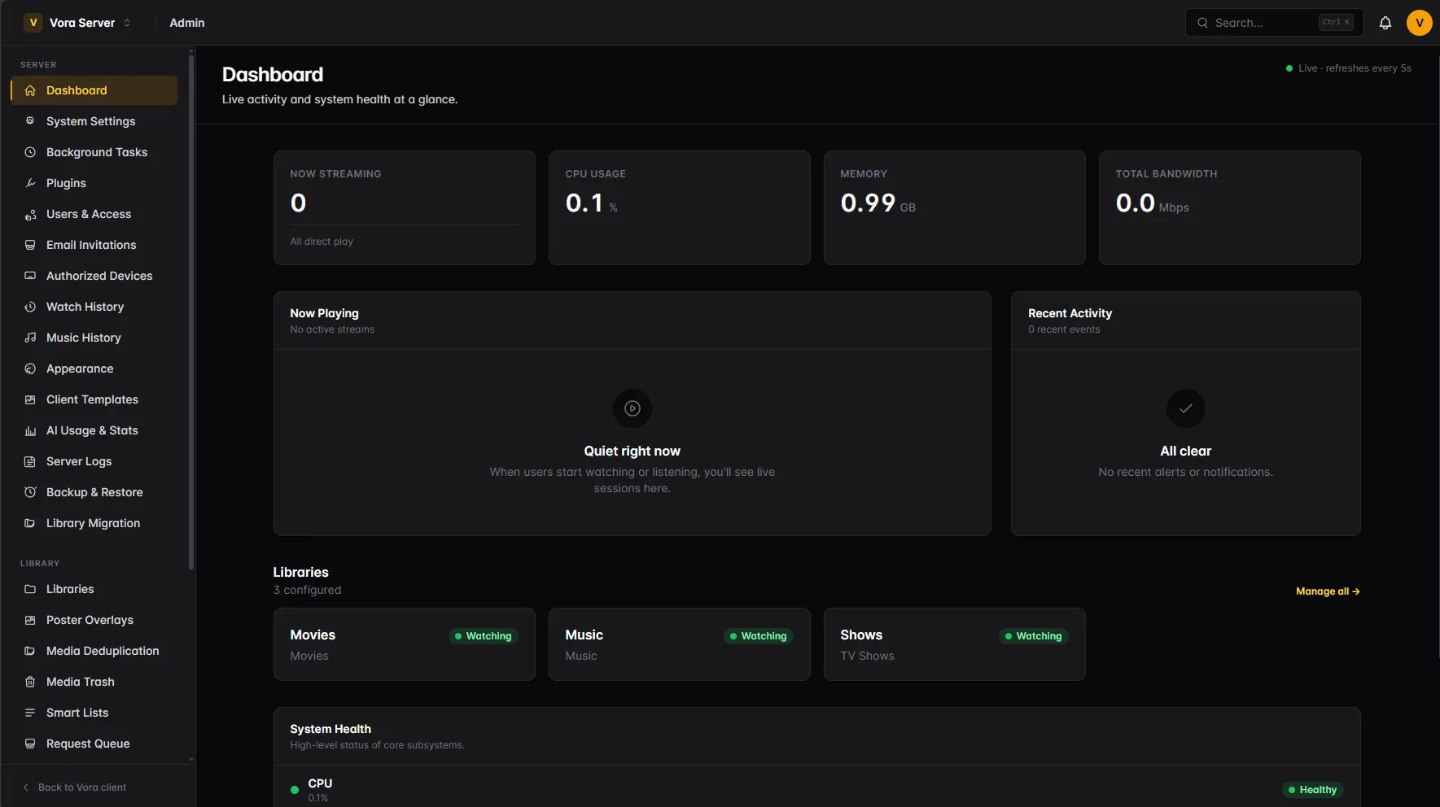
Task: Click the Now Streaming stat card
Action: click(405, 207)
